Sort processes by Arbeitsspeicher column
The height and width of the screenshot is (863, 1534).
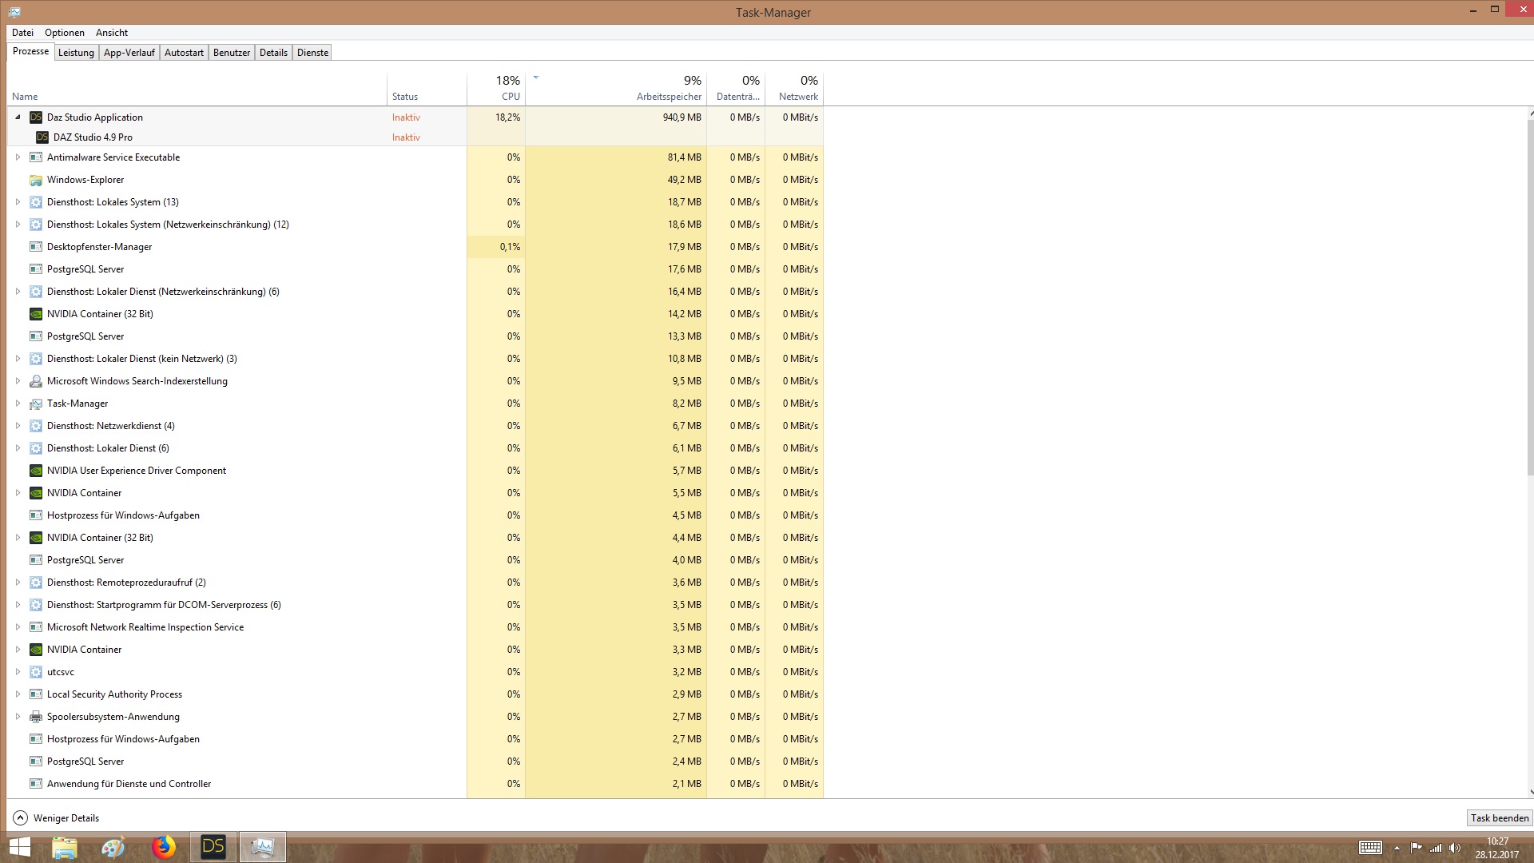coord(668,97)
